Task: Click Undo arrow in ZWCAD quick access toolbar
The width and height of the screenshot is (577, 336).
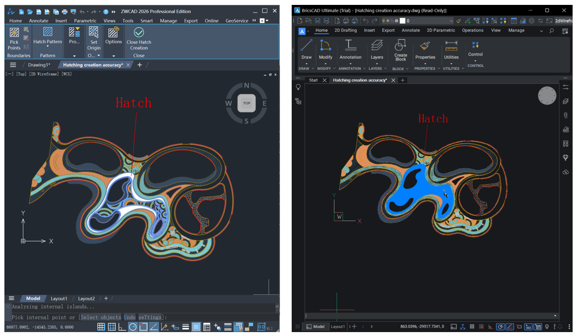Action: click(82, 12)
